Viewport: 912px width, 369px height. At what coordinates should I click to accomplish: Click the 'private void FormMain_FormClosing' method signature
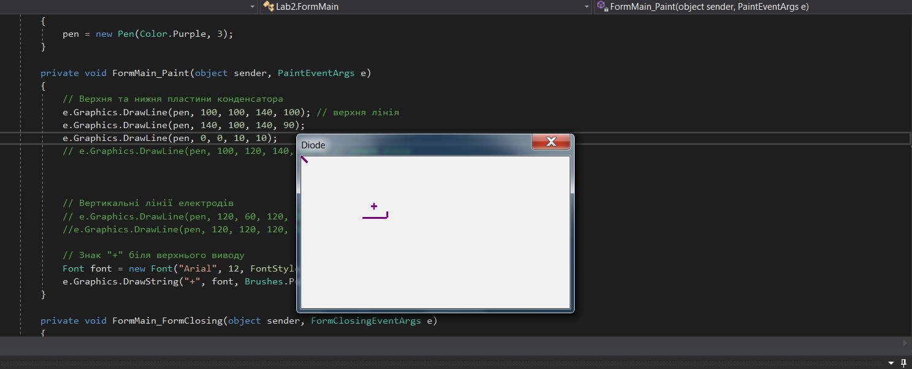tap(239, 321)
